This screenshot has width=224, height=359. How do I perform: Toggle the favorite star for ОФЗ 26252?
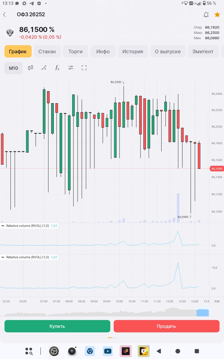pyautogui.click(x=217, y=15)
